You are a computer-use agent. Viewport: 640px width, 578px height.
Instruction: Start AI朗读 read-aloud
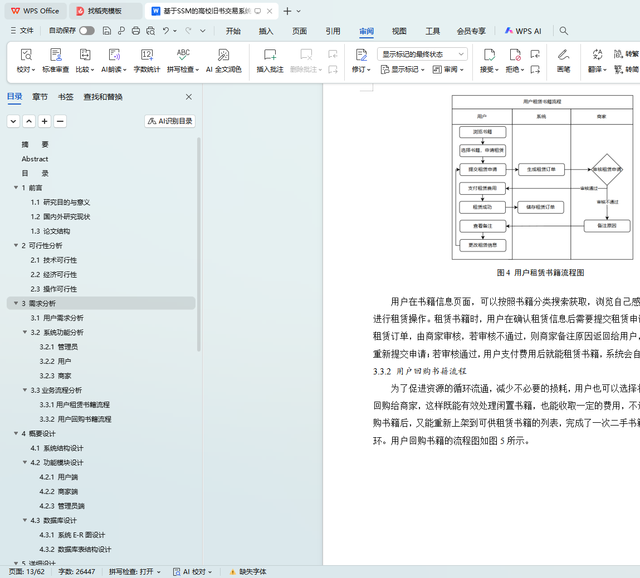(114, 60)
